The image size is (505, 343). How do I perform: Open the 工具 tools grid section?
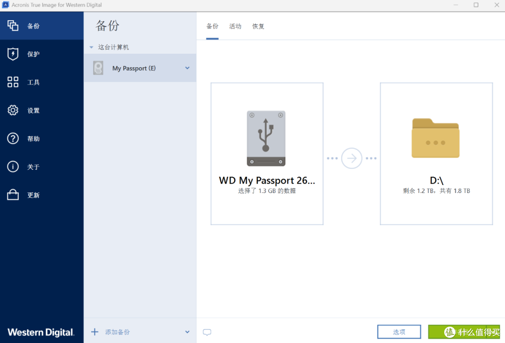click(42, 82)
